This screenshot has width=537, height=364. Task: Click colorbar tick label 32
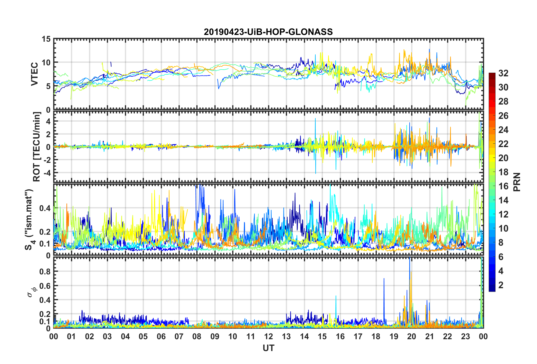click(x=503, y=73)
